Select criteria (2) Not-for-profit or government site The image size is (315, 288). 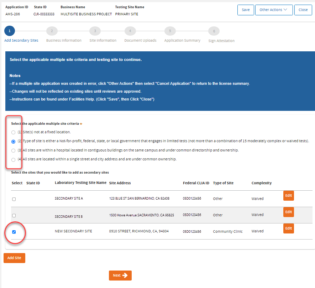pyautogui.click(x=13, y=142)
